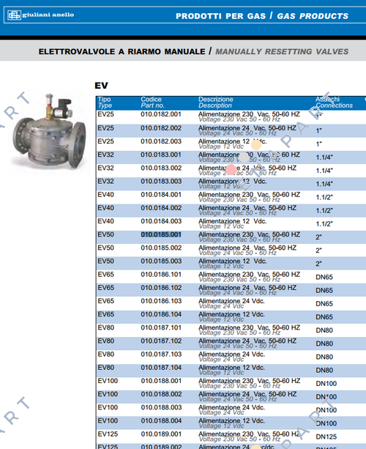The image size is (366, 449).
Task: Click part number 010.0183.001
Action: click(161, 155)
